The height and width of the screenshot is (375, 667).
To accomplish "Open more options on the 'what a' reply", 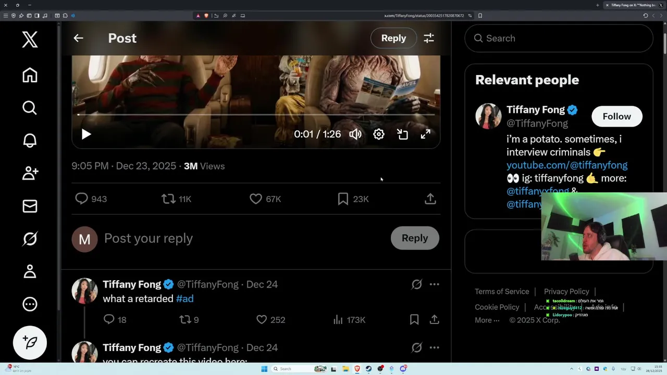I will point(435,284).
